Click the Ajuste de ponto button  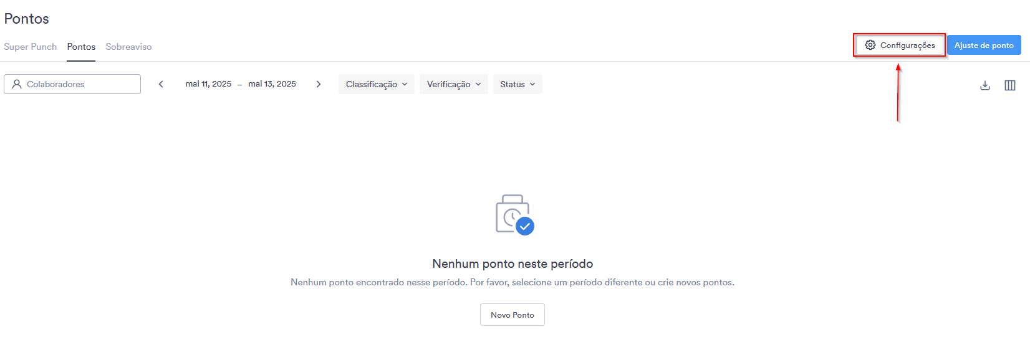pyautogui.click(x=984, y=45)
